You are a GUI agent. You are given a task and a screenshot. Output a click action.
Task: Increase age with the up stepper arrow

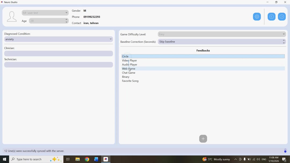(66, 19)
